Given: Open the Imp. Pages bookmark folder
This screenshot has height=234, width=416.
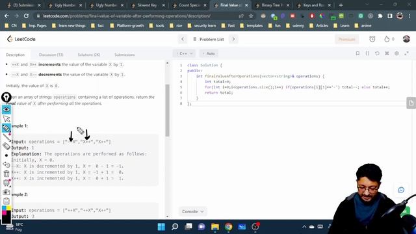Looking at the screenshot, I should [34, 25].
